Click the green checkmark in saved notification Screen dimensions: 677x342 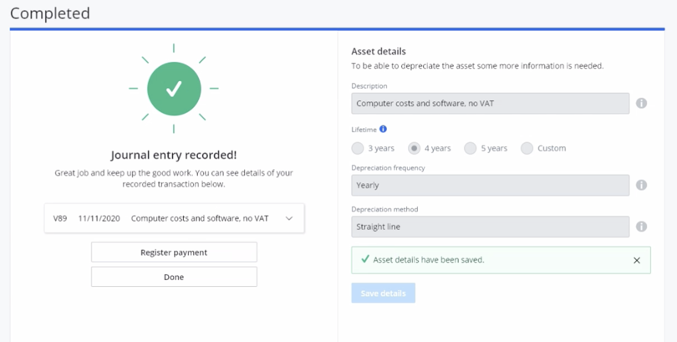364,259
